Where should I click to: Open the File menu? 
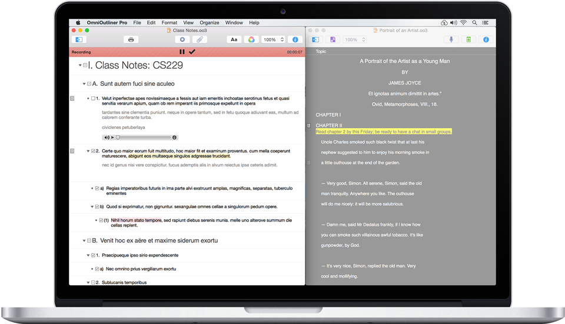click(137, 22)
